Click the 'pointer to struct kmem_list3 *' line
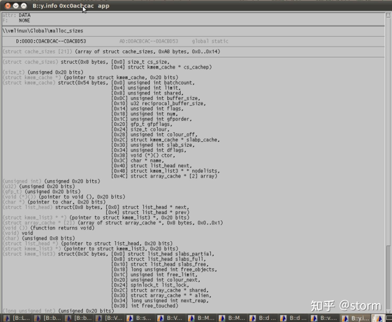The width and height of the screenshot is (392, 322). 96,218
